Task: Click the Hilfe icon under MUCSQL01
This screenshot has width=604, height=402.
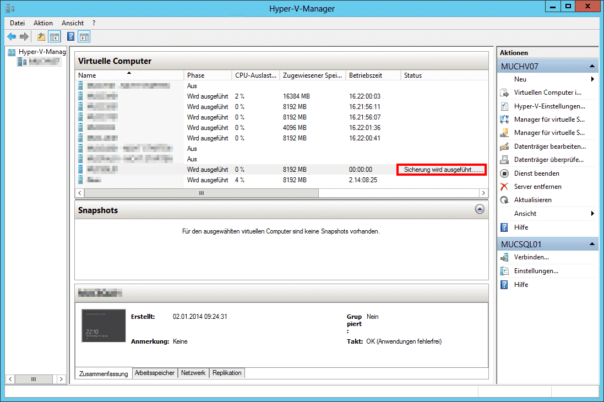Action: 504,285
